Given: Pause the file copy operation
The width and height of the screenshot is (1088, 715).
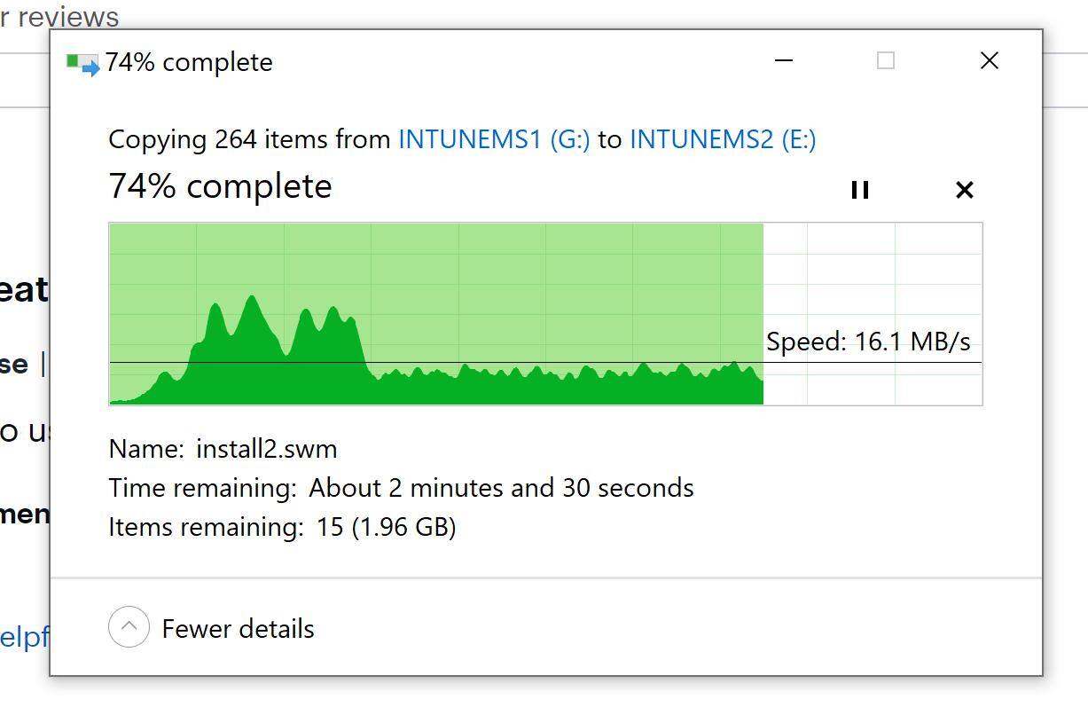Looking at the screenshot, I should tap(859, 190).
